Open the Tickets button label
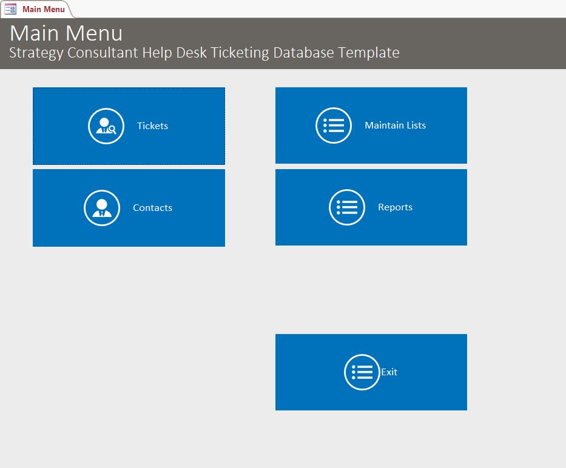 [x=153, y=125]
